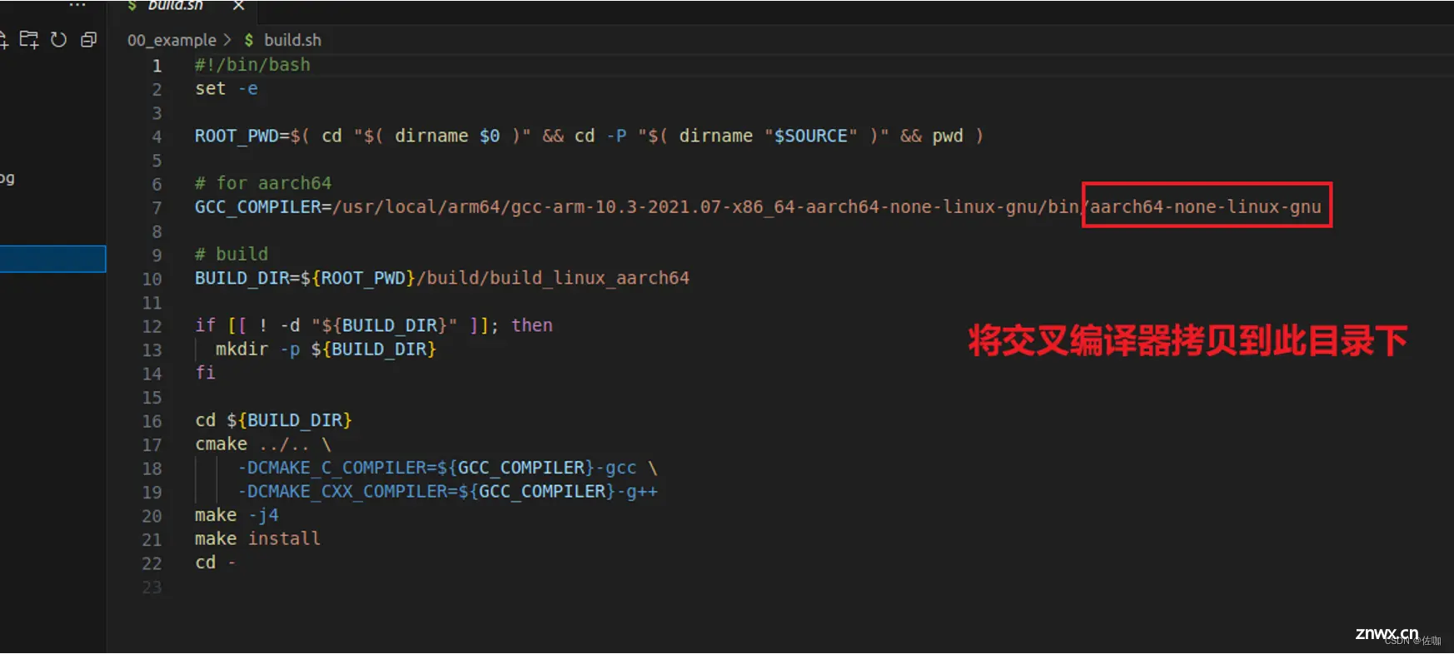Collapse all folders in explorer
Screen dimensions: 1454x654
tap(88, 40)
